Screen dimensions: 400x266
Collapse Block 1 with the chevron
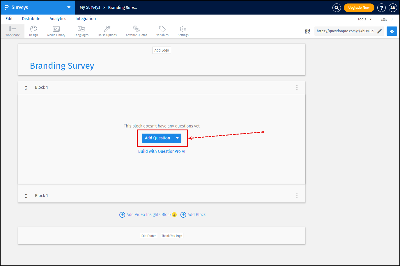[26, 87]
